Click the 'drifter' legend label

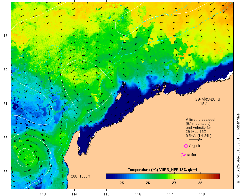tap(192, 155)
